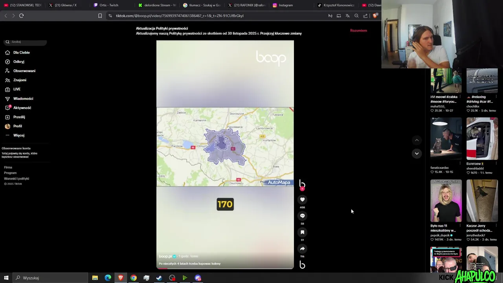
Task: Open the Program footer link
Action: click(10, 173)
